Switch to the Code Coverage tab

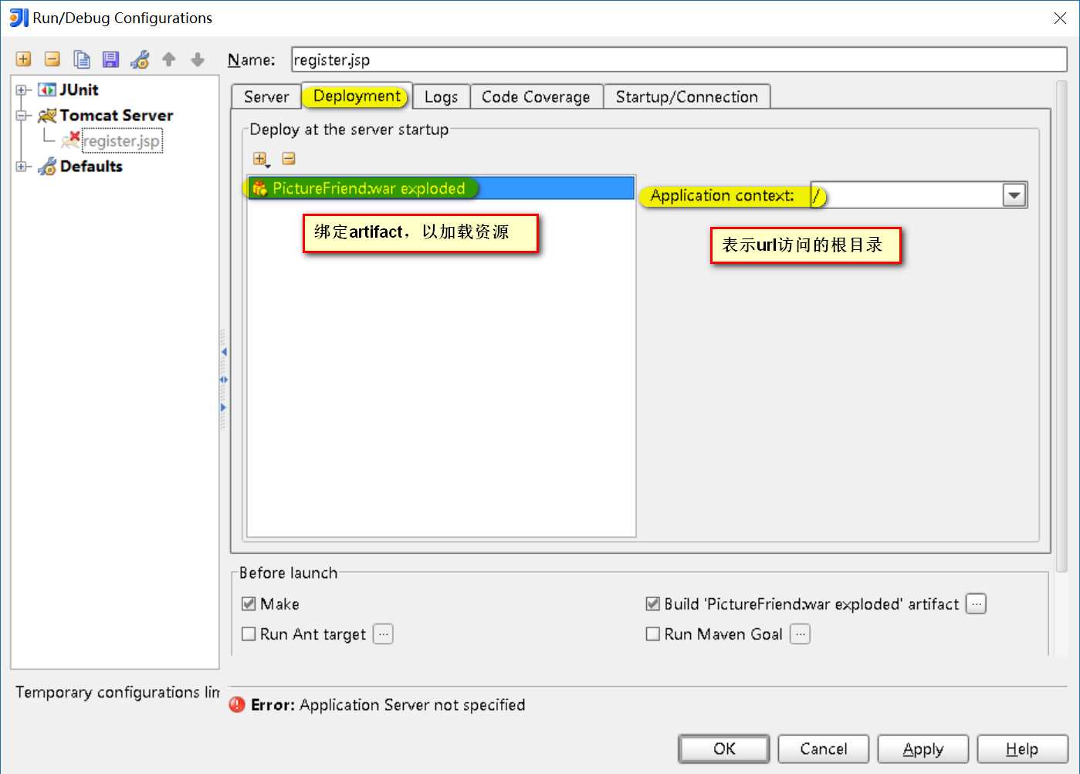click(x=536, y=97)
